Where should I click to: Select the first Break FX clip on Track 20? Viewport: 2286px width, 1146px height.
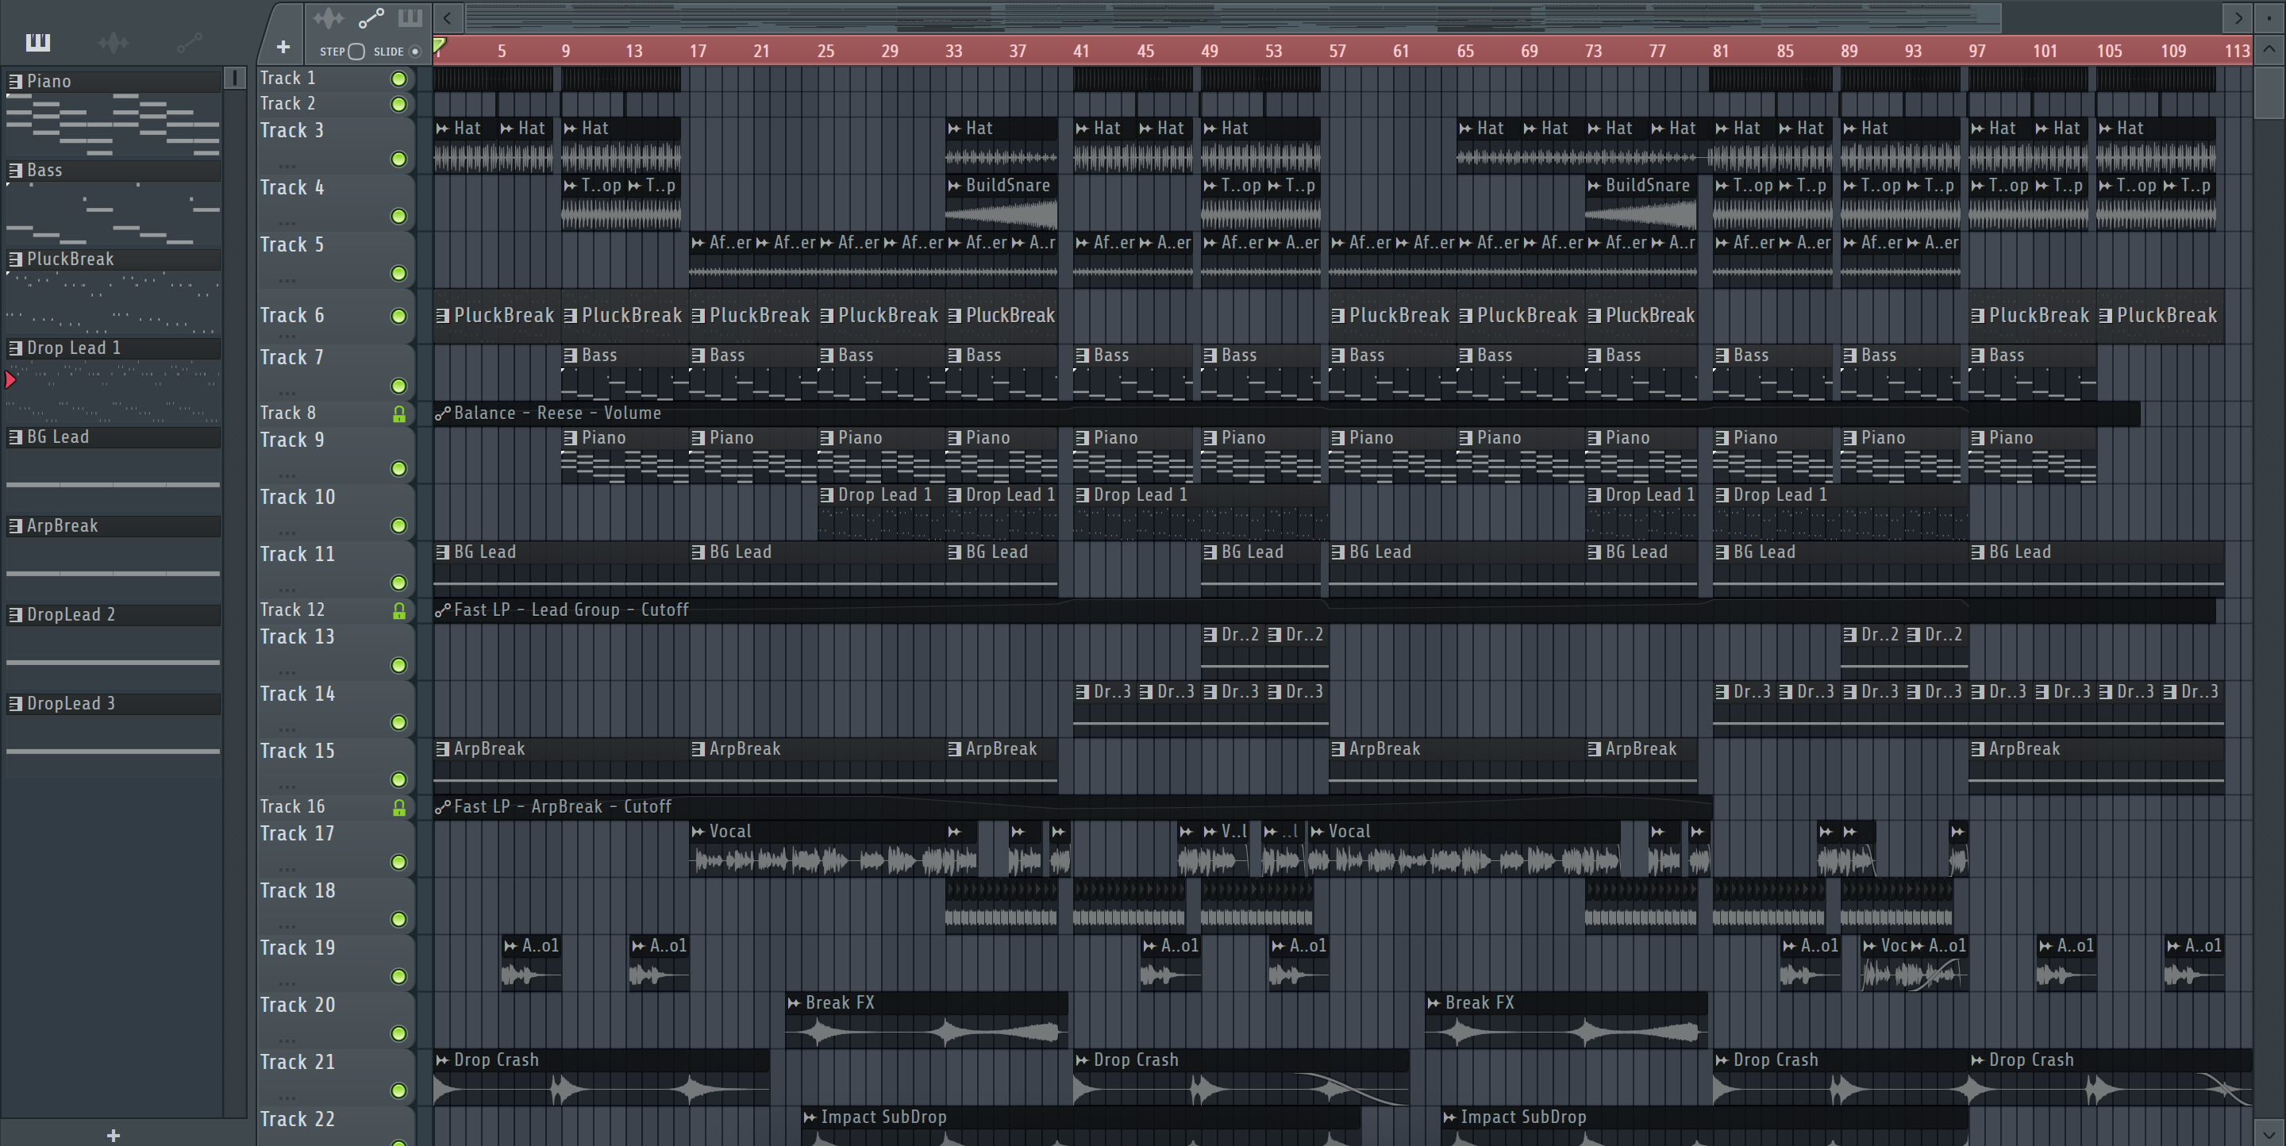[x=926, y=1020]
